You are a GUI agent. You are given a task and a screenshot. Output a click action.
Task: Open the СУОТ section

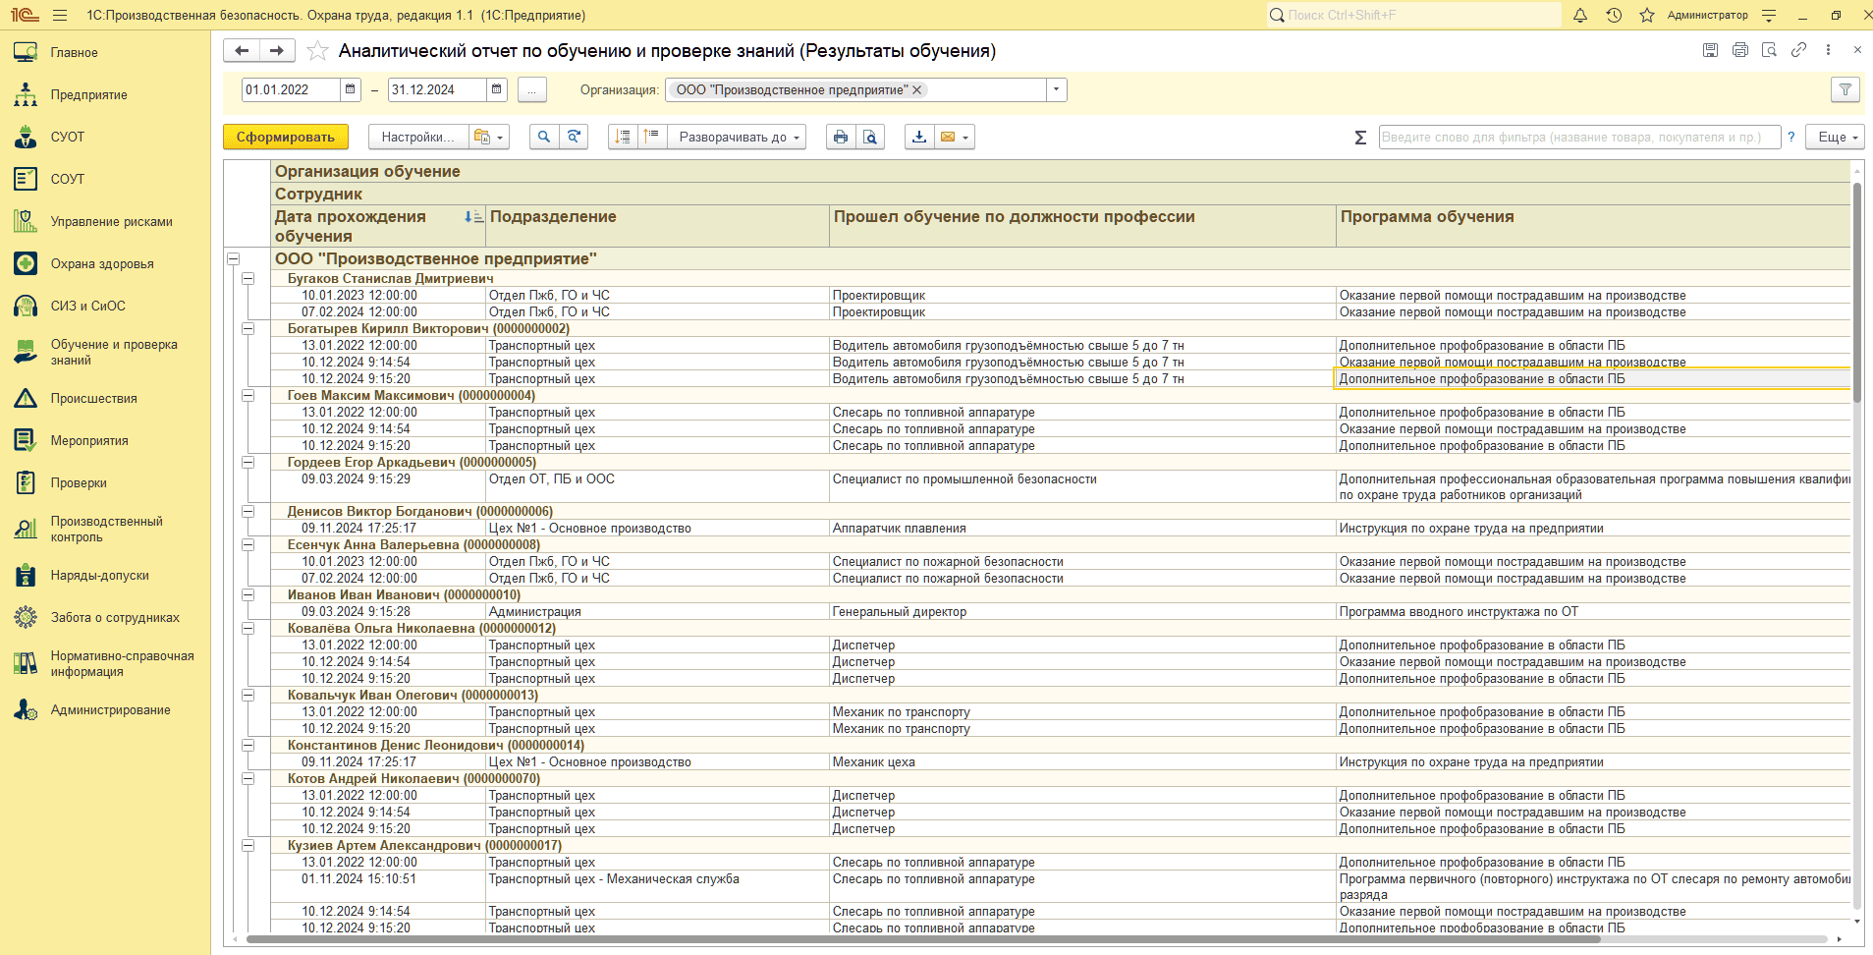[x=105, y=138]
